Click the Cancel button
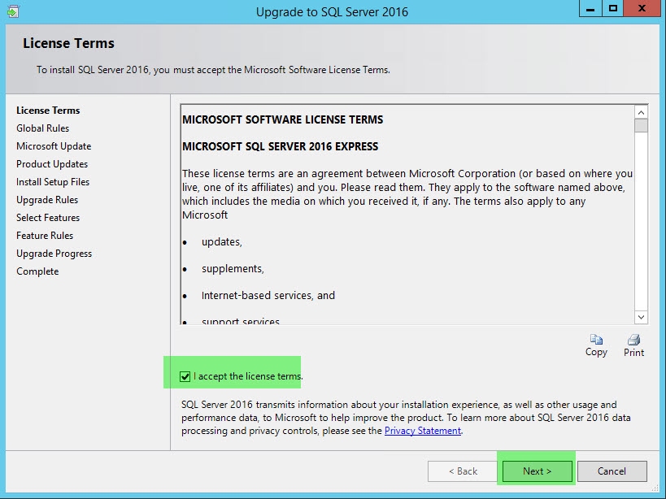Screen dimensions: 666x499 point(612,471)
